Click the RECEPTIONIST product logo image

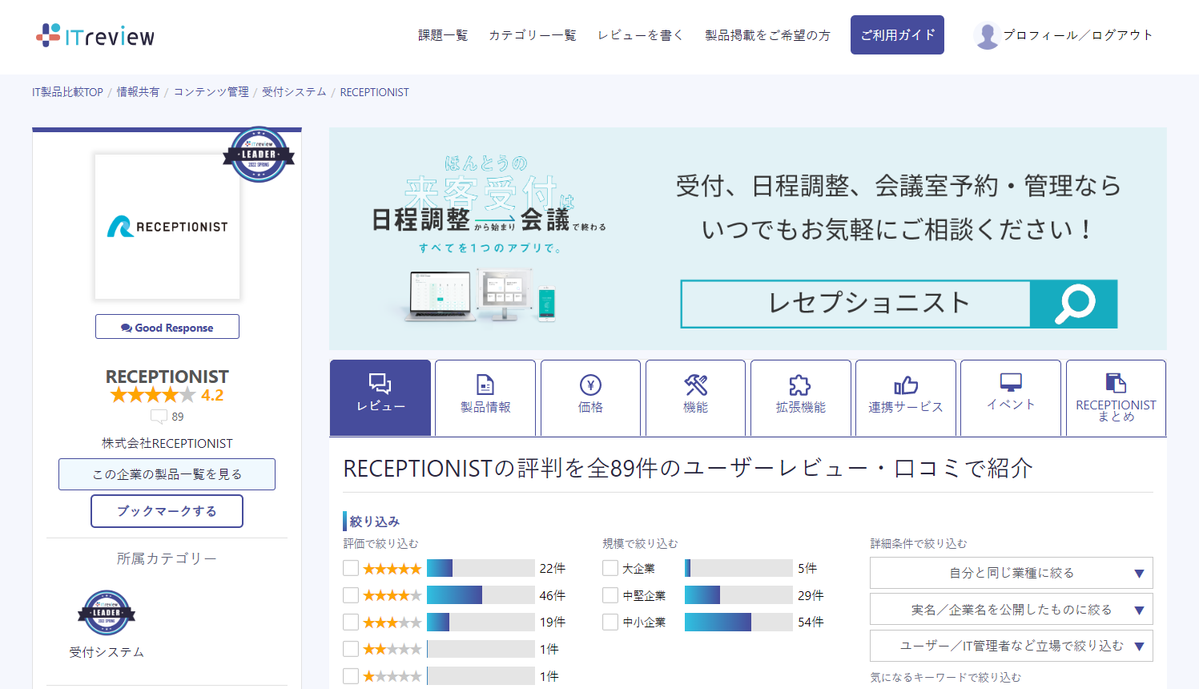pyautogui.click(x=167, y=227)
